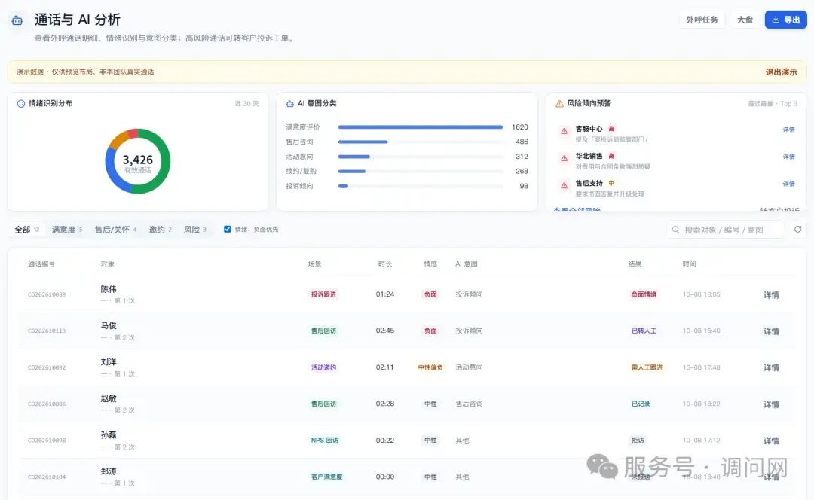Click the 近 30 天 label
This screenshot has height=500, width=814.
(x=246, y=104)
